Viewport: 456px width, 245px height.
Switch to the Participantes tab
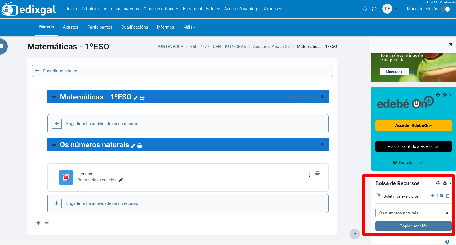pyautogui.click(x=100, y=27)
